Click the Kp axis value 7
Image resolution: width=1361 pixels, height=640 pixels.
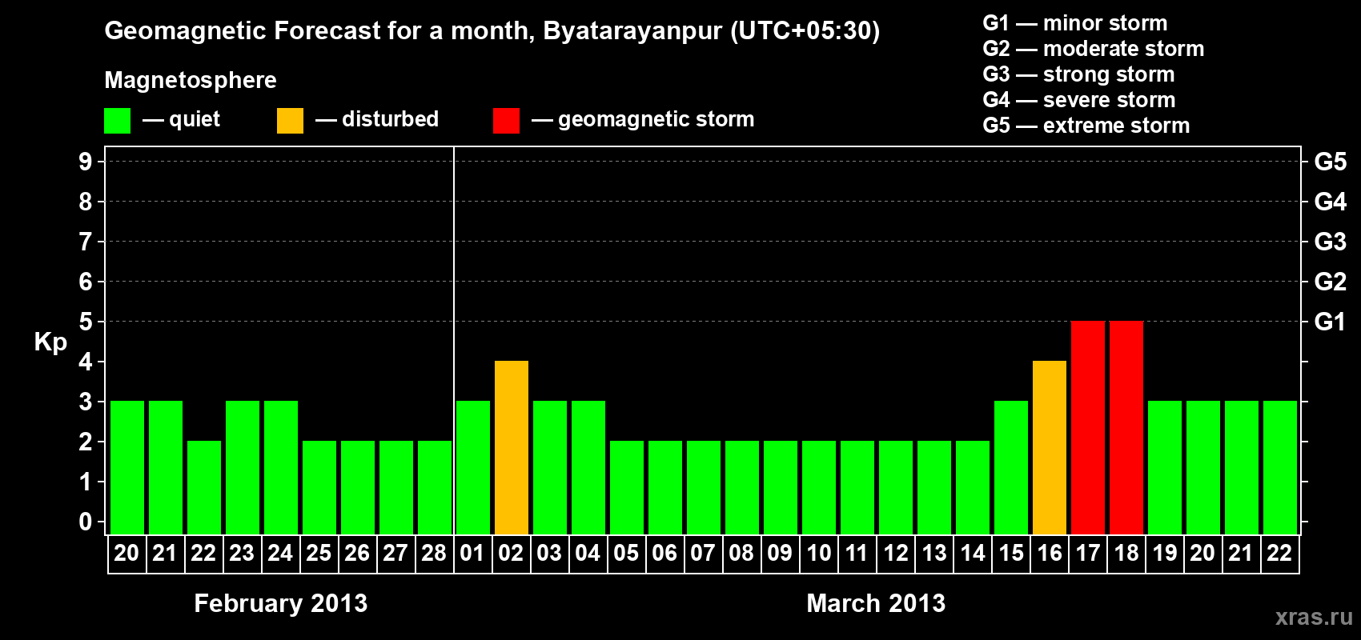point(86,242)
